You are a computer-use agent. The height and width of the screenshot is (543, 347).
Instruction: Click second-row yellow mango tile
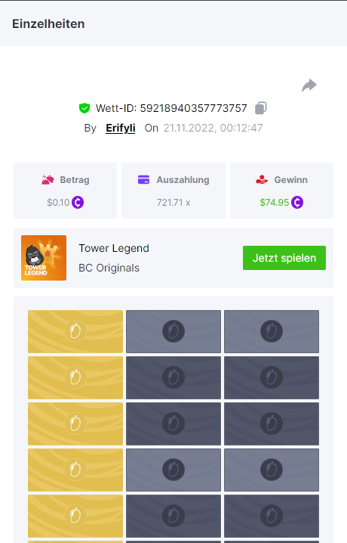tap(75, 377)
